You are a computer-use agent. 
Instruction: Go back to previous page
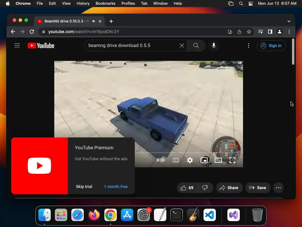pyautogui.click(x=13, y=32)
